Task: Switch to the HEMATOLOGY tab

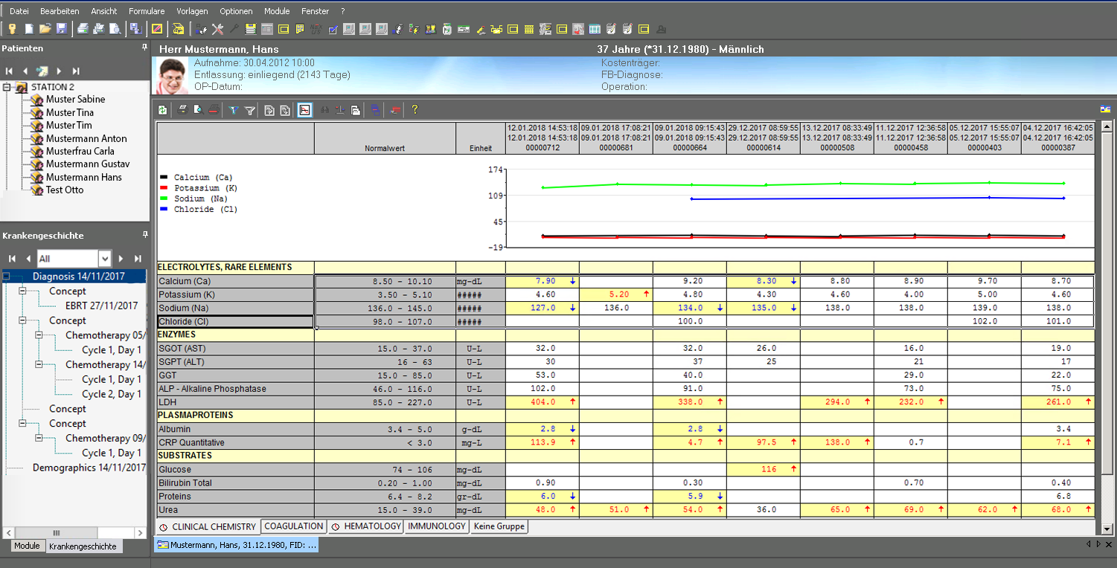Action: click(367, 526)
